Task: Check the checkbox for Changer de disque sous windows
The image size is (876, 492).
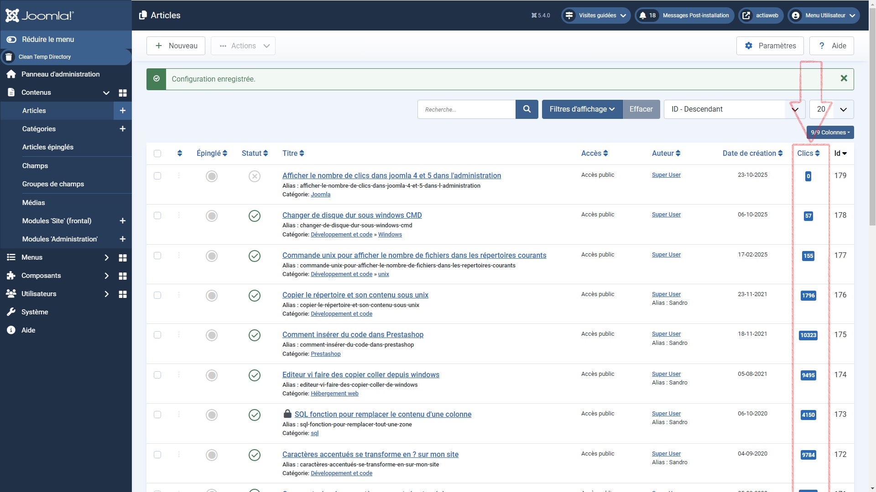Action: 157,215
